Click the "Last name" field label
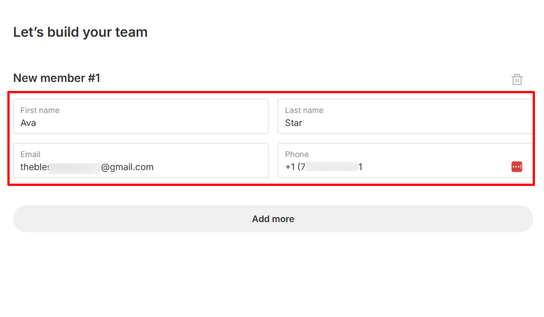The height and width of the screenshot is (317, 544). click(304, 110)
